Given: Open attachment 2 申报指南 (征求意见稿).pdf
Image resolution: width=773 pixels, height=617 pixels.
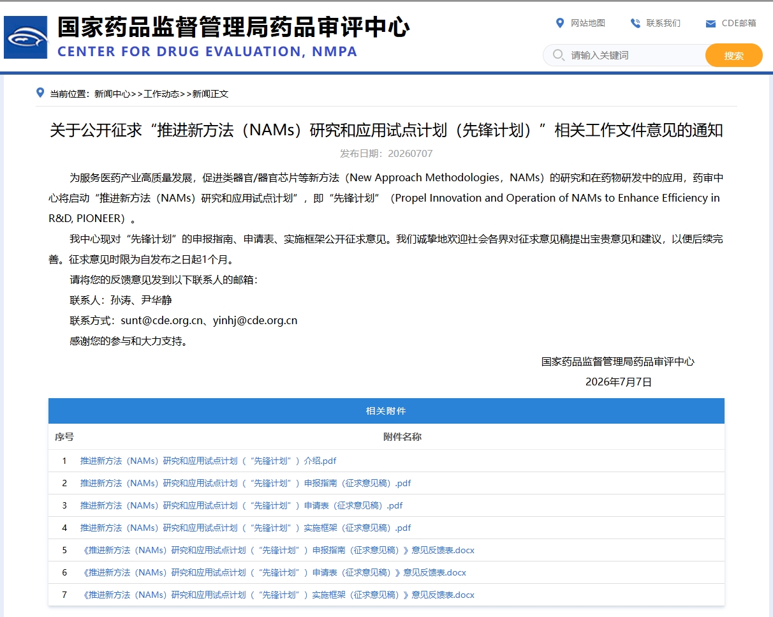Looking at the screenshot, I should (246, 483).
